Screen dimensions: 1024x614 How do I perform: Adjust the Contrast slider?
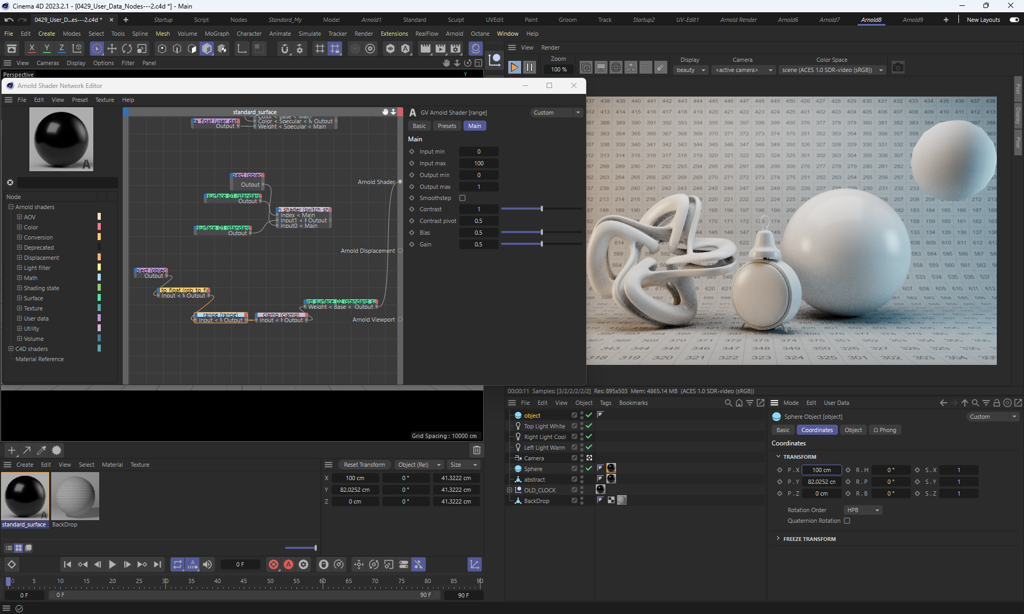click(x=541, y=209)
